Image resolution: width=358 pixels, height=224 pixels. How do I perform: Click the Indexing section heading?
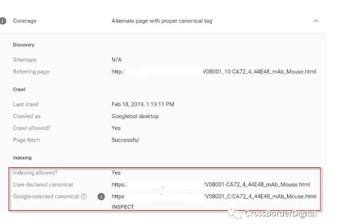point(22,158)
